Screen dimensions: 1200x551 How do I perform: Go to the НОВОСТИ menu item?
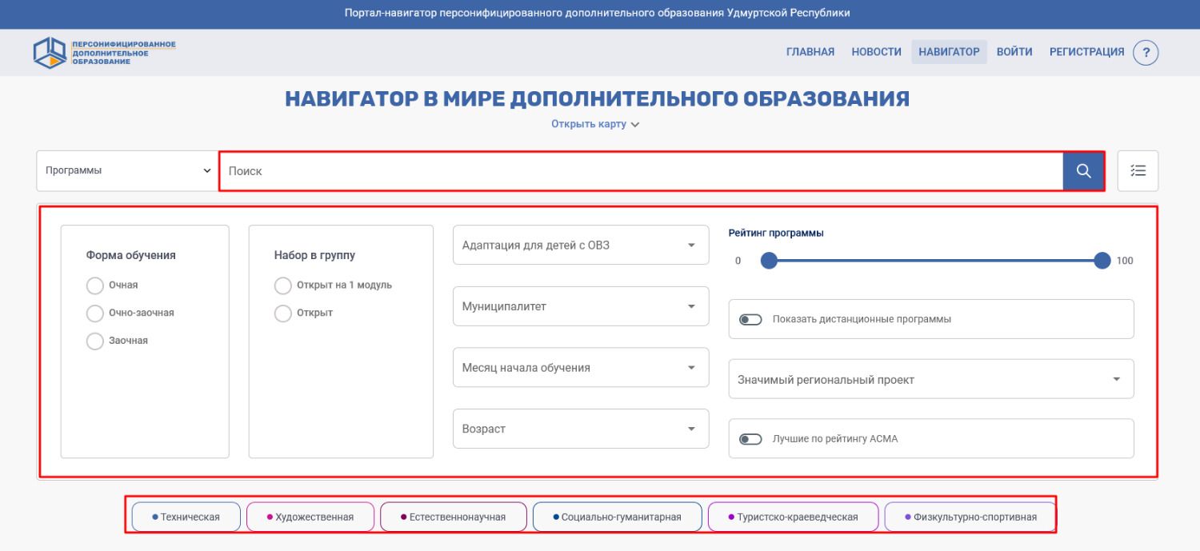pos(876,52)
